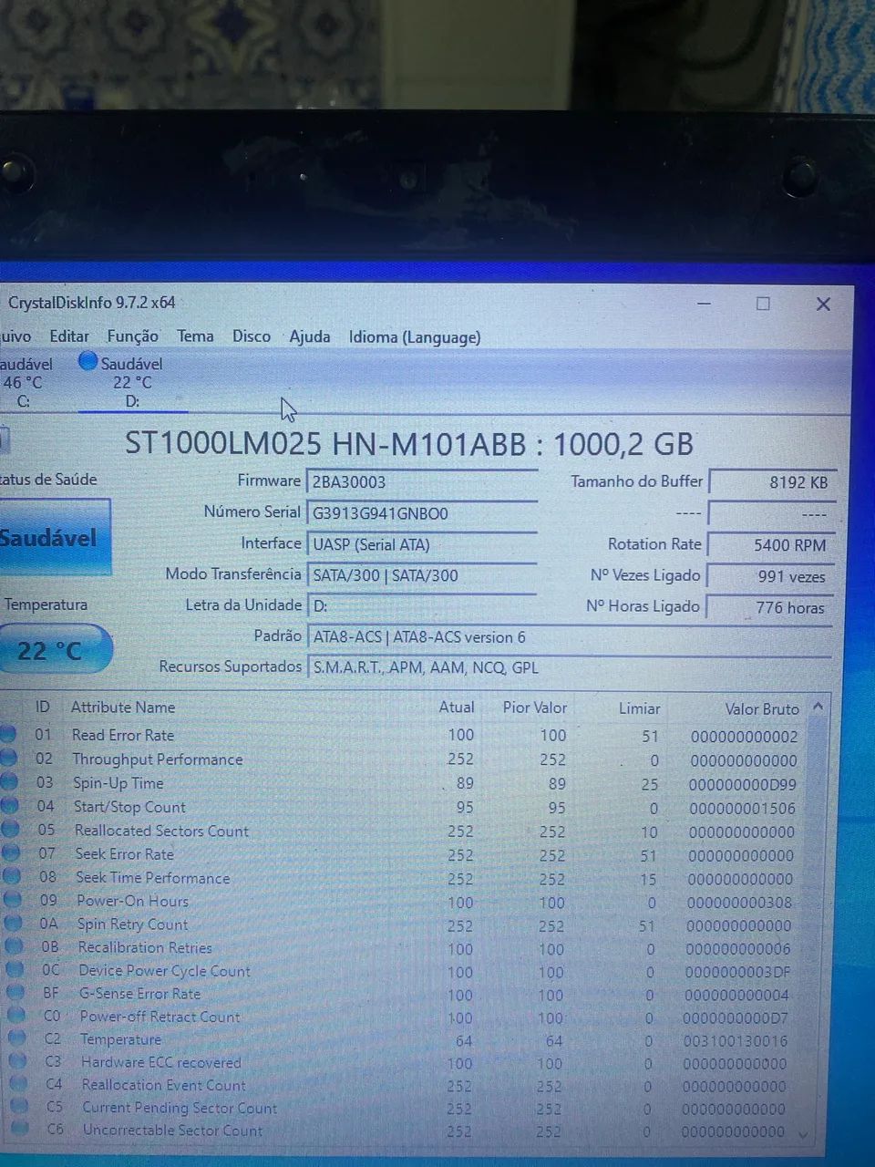Screen dimensions: 875x1167
Task: Click status dot for Power-off Retract Count
Action: tap(16, 1015)
